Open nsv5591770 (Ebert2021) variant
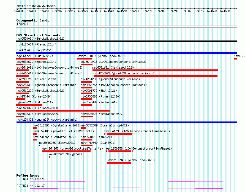 click(x=99, y=91)
